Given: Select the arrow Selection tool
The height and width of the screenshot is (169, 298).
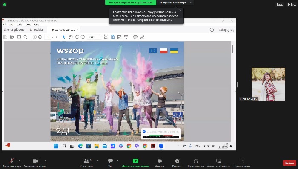Looking at the screenshot, I should (x=64, y=37).
